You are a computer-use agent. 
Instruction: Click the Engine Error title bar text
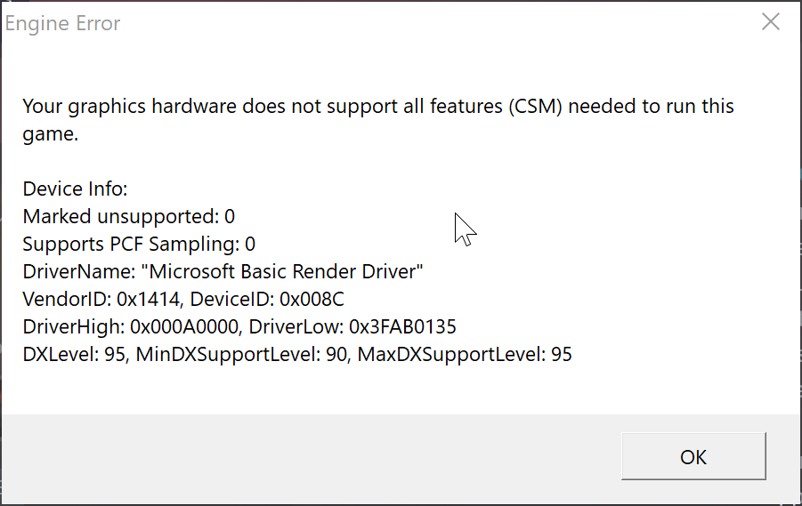62,23
